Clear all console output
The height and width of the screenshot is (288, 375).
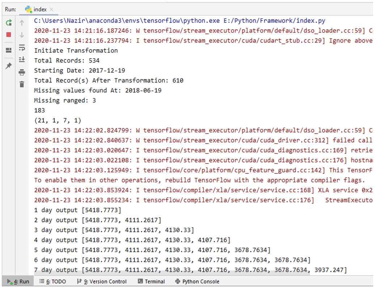[x=22, y=85]
